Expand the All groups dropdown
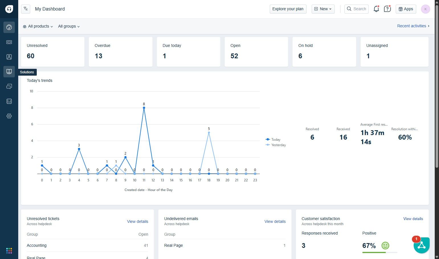Viewport: 439px width, 259px height. [x=69, y=26]
